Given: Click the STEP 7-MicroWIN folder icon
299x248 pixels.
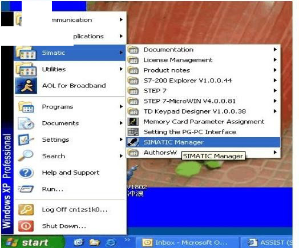Looking at the screenshot, I should (133, 101).
